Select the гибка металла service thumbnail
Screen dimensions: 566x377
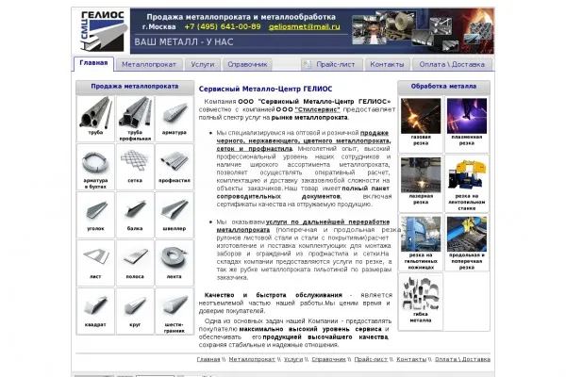(421, 293)
